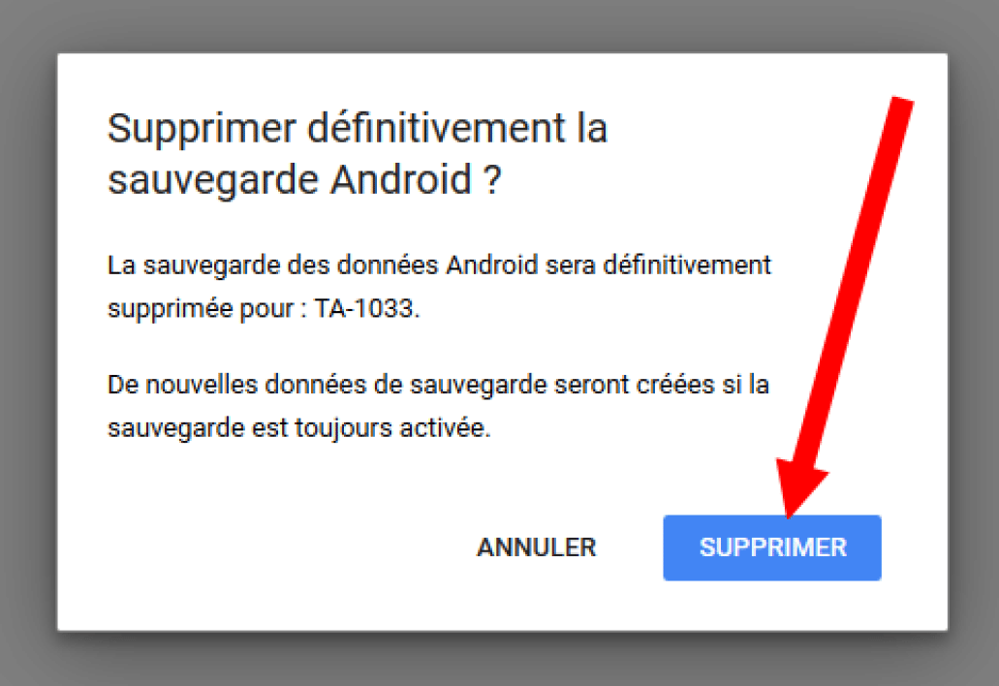Click empty white space left of ANNULER
The image size is (999, 686).
267,547
